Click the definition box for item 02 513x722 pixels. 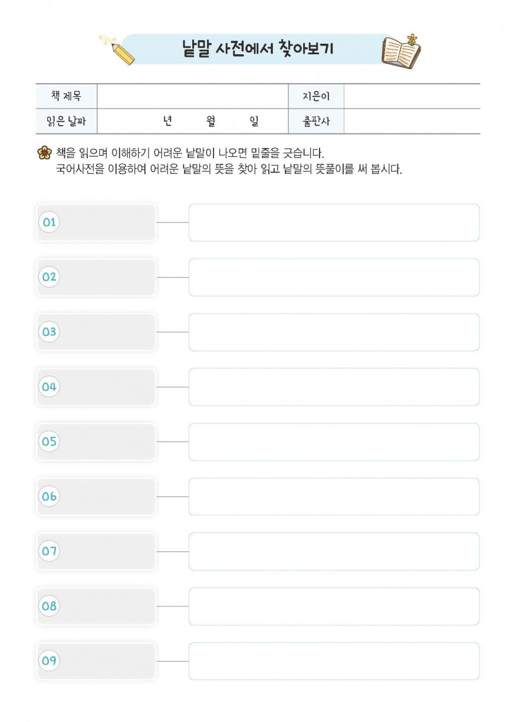(x=334, y=277)
